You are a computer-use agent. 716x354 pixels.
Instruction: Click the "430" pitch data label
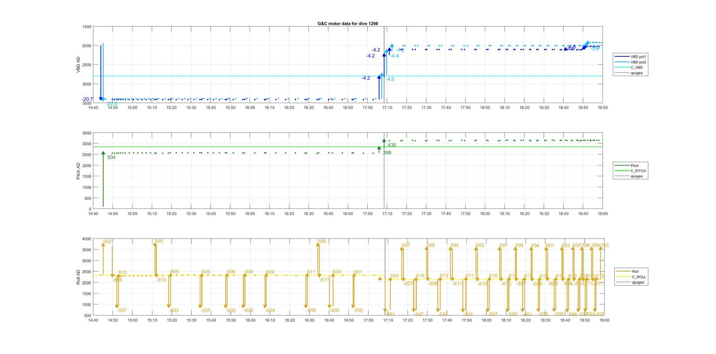click(392, 145)
